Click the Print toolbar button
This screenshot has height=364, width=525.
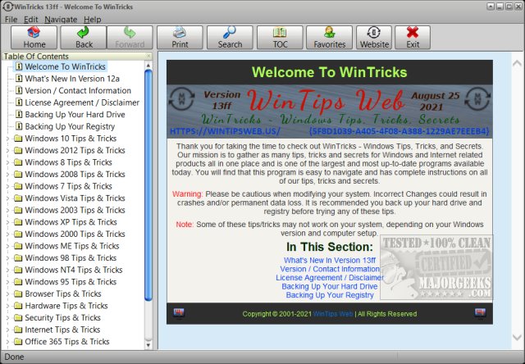coord(180,38)
